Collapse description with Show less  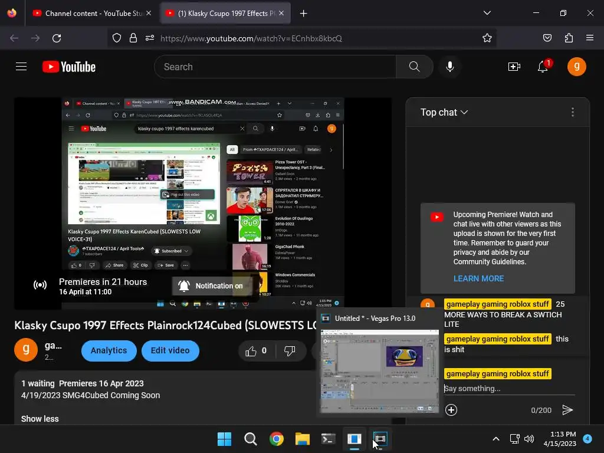(x=40, y=419)
